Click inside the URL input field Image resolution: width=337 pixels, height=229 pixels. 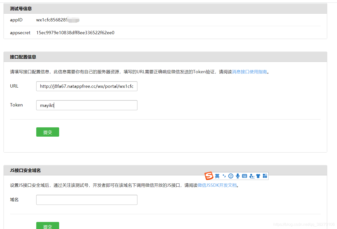pos(87,86)
